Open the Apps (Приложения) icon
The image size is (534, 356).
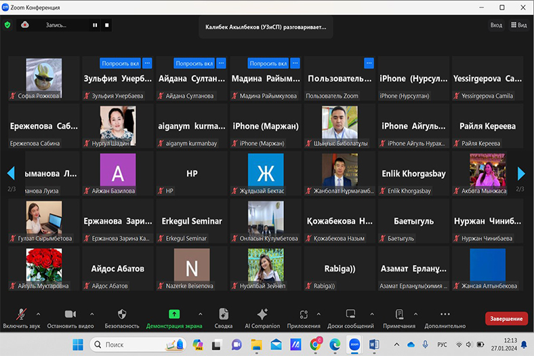pyautogui.click(x=303, y=315)
